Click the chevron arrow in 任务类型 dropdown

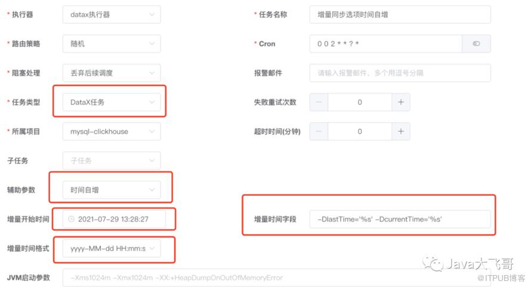coord(152,102)
